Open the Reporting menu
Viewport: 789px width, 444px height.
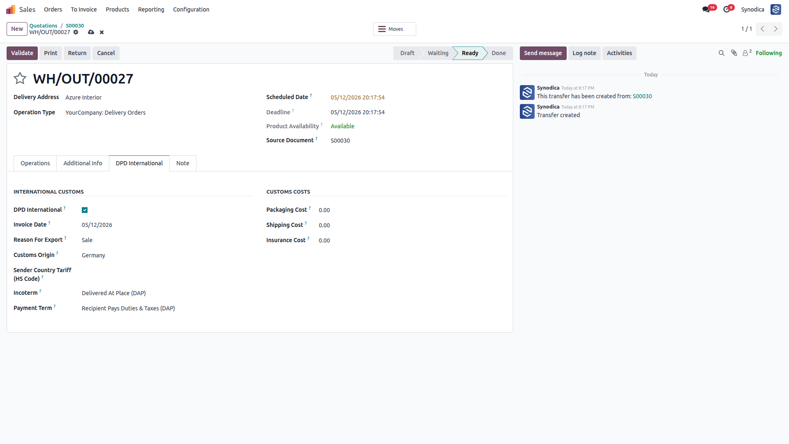[151, 9]
